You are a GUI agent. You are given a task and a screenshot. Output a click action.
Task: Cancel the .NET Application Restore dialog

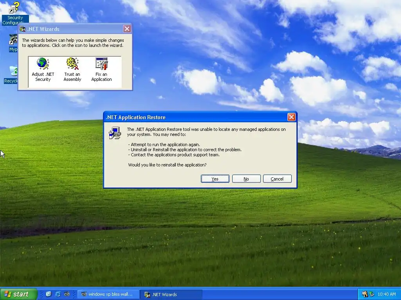[x=277, y=179]
